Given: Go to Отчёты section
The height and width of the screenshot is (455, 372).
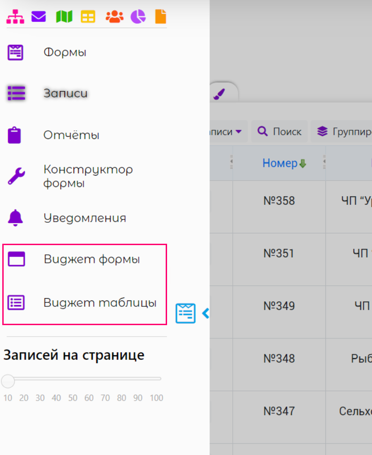Looking at the screenshot, I should (71, 135).
